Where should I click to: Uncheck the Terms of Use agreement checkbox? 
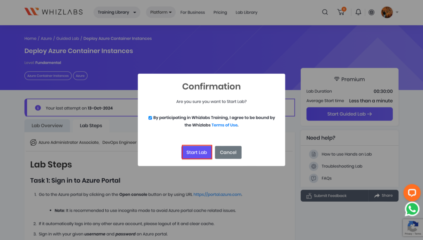(x=150, y=118)
